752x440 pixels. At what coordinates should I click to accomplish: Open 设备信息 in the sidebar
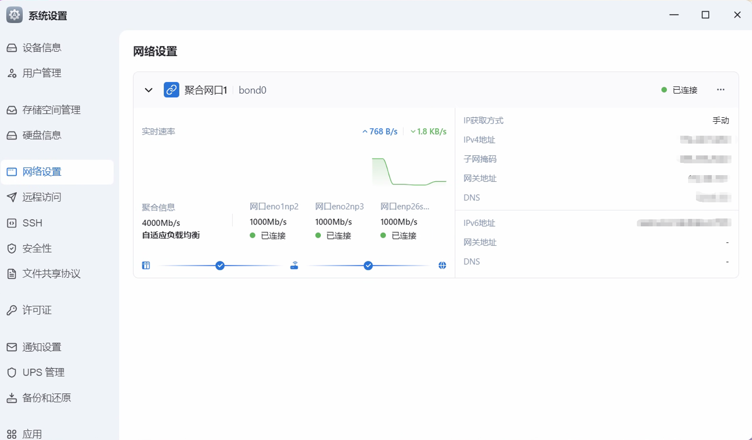[x=42, y=48]
